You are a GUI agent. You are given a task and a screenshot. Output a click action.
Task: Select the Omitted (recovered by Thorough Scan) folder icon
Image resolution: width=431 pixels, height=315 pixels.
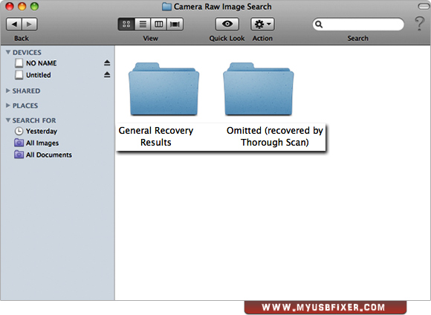(259, 89)
